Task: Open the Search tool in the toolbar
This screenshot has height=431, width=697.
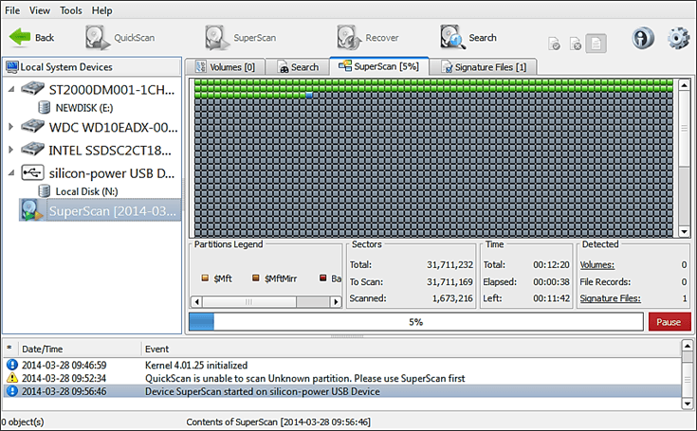Action: (468, 38)
